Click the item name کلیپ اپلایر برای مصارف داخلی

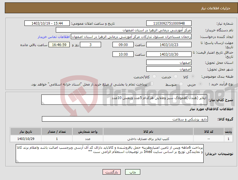(148, 139)
